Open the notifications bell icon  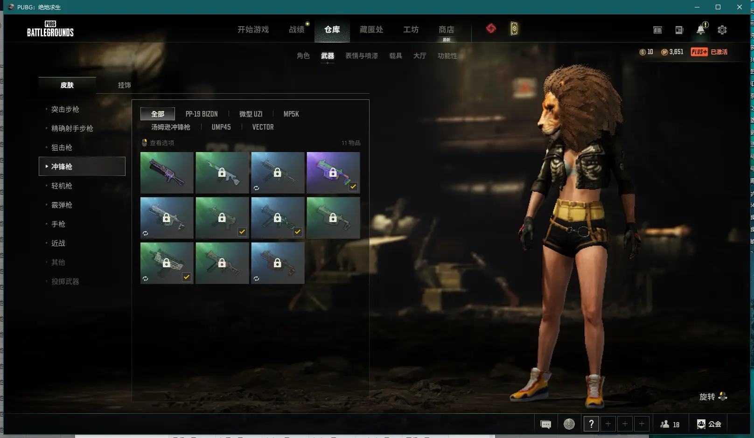tap(701, 30)
